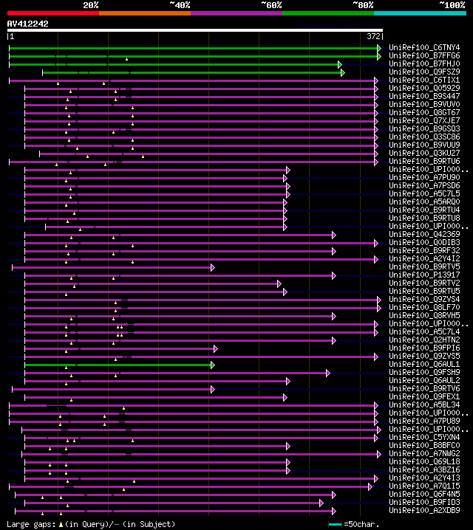Open the UniRef100_B7FFG6 hit label
473x530 pixels.
point(424,55)
